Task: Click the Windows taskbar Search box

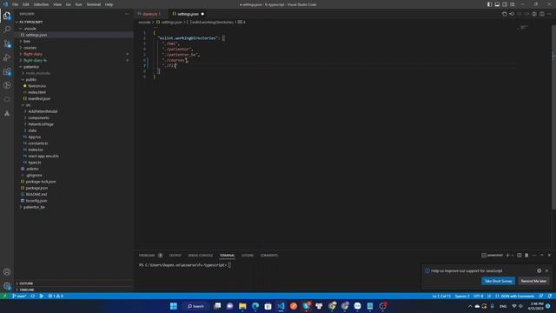Action: (195, 306)
